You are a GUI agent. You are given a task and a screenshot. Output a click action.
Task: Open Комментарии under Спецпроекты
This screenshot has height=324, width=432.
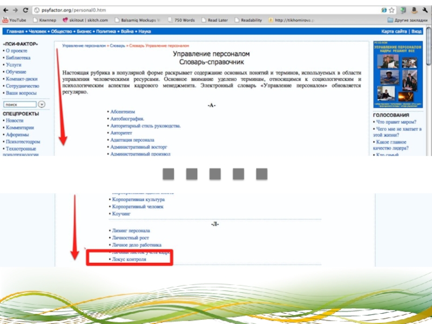click(x=20, y=127)
